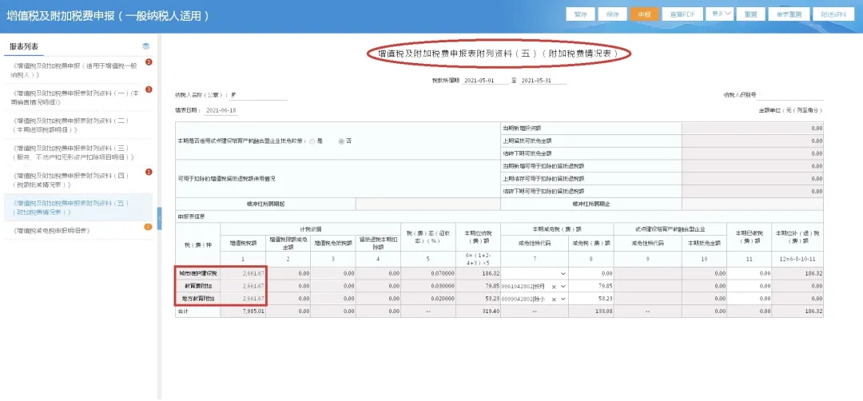Open the main 增值税及附加税费申报 form (一般纳税人)
863x401 pixels.
click(74, 69)
